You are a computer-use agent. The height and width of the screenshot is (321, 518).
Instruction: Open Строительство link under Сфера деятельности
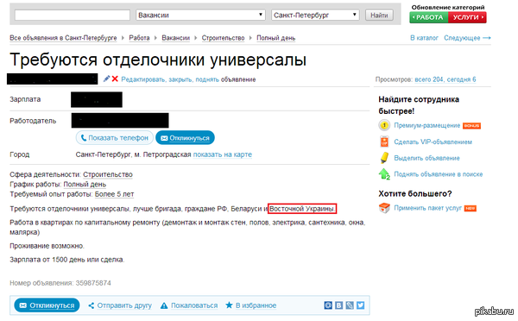[x=108, y=174]
